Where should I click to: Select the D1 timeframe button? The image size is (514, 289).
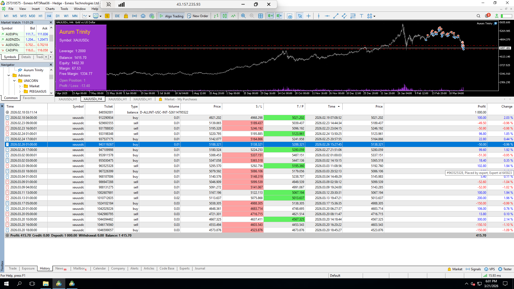tap(58, 16)
